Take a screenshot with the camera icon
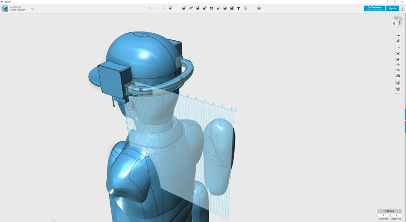 click(398, 76)
